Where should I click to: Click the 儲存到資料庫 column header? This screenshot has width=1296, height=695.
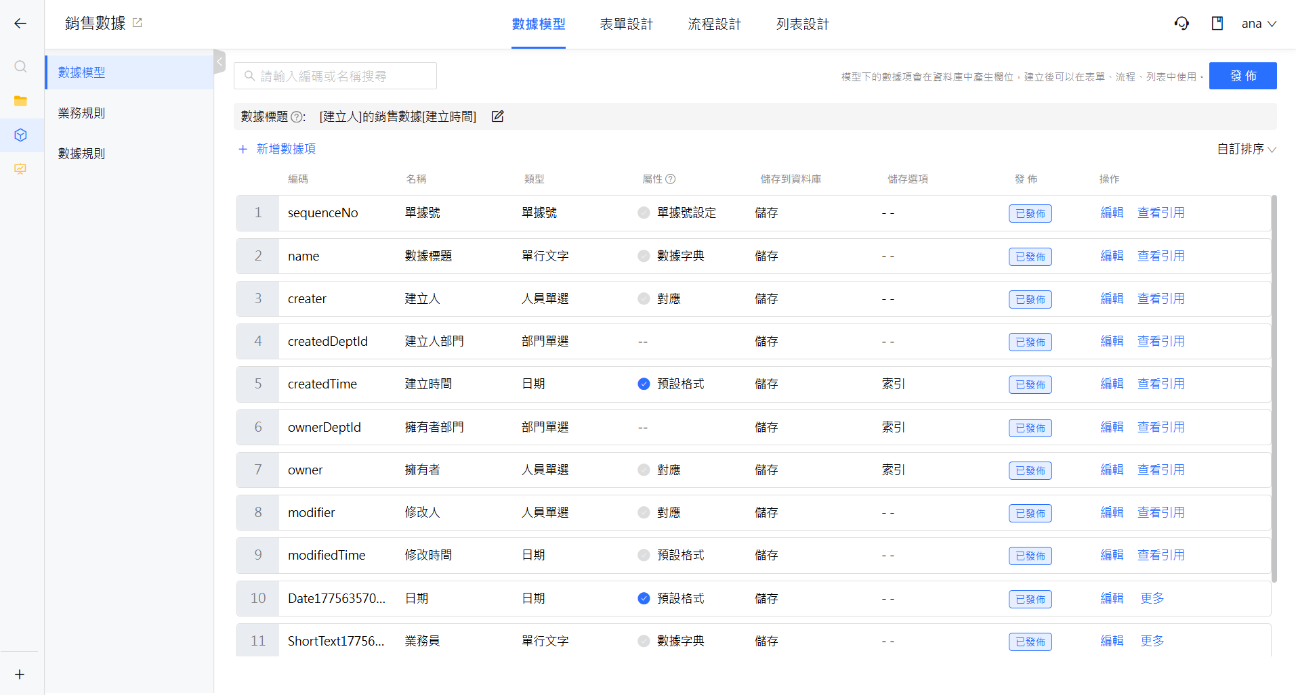(791, 179)
